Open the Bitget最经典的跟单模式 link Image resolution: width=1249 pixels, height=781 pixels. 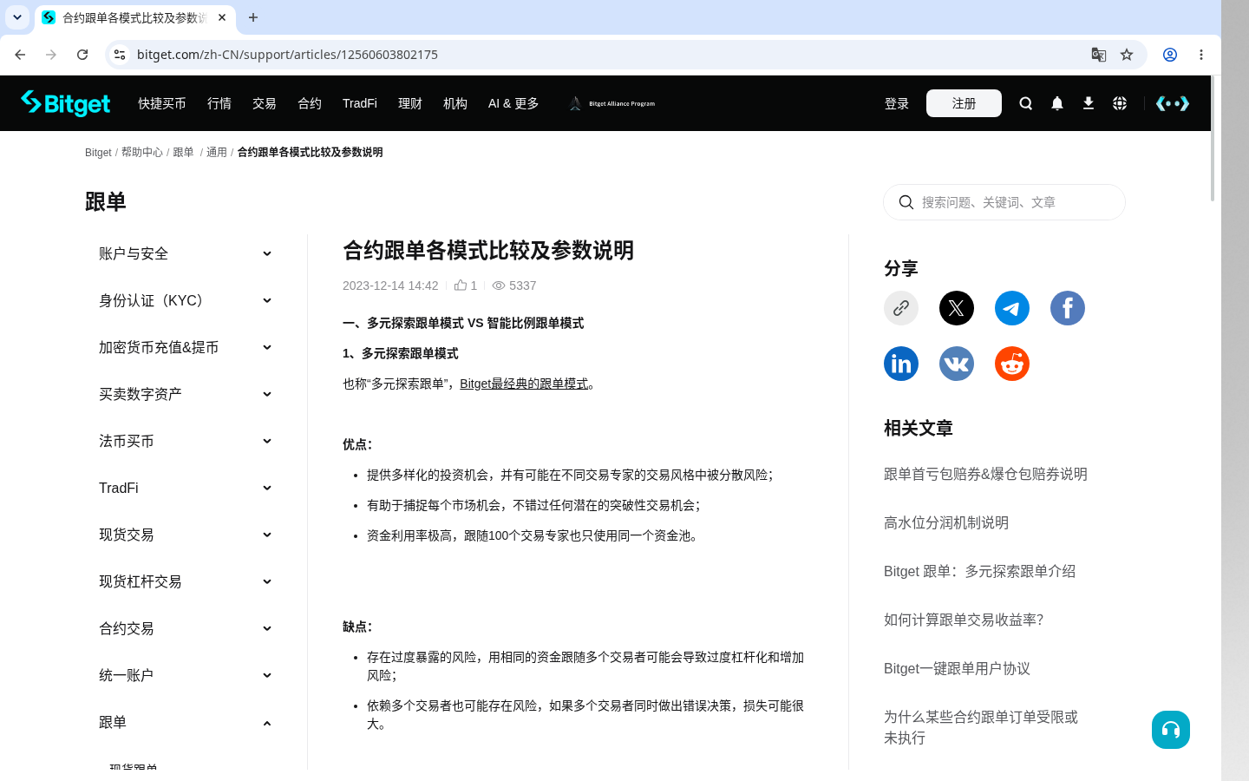click(524, 384)
